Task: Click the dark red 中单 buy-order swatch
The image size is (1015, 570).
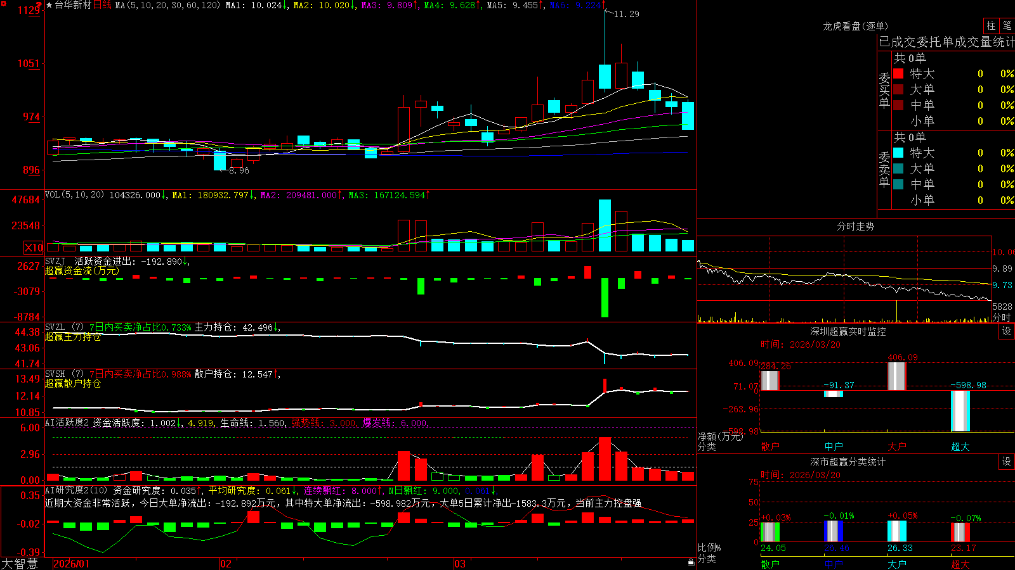Action: point(898,104)
